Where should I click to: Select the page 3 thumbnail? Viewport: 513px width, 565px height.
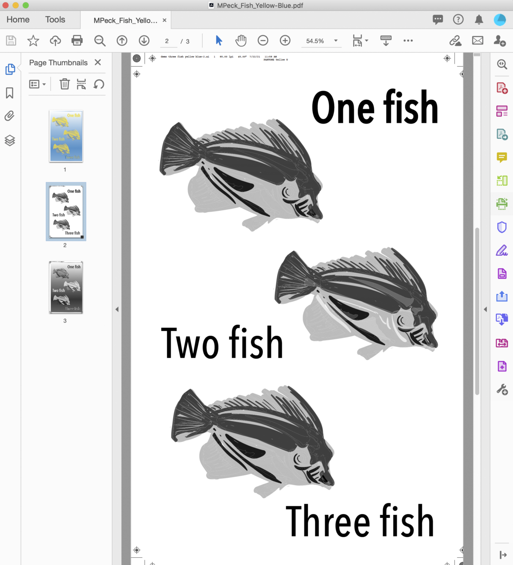click(66, 287)
